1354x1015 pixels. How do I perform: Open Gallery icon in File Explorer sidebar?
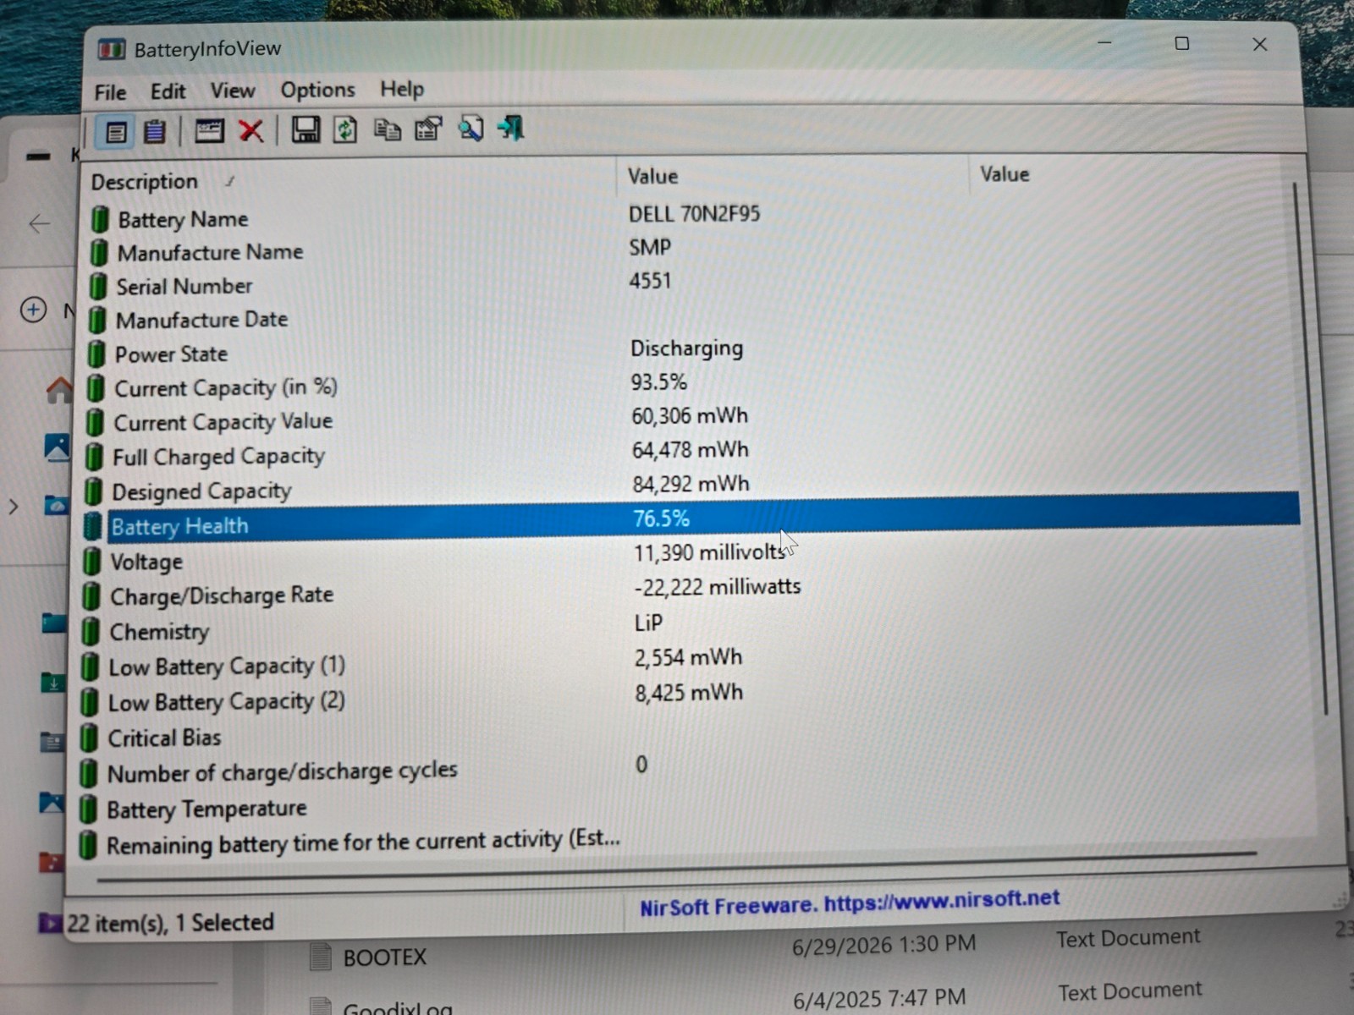tap(56, 447)
